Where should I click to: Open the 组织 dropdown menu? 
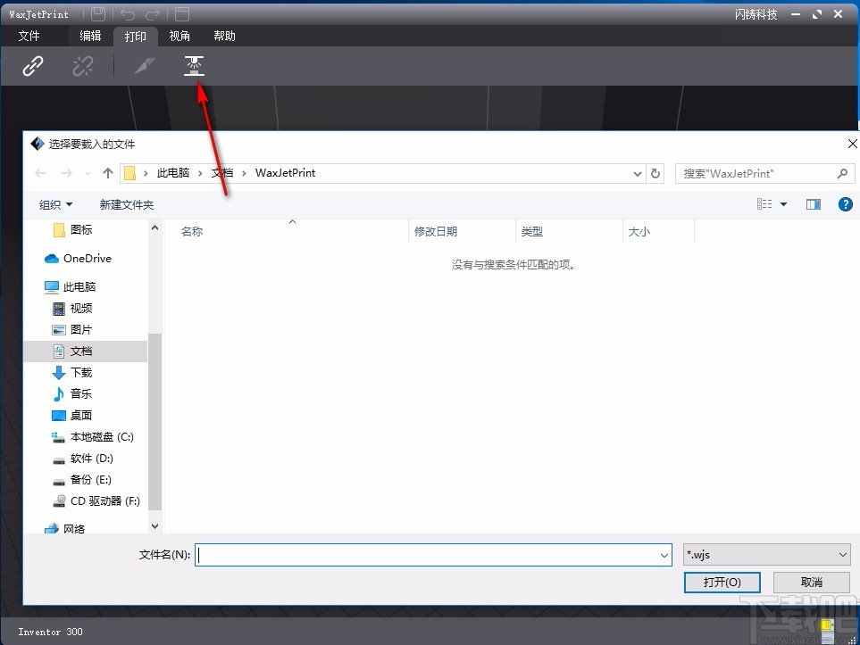click(55, 205)
